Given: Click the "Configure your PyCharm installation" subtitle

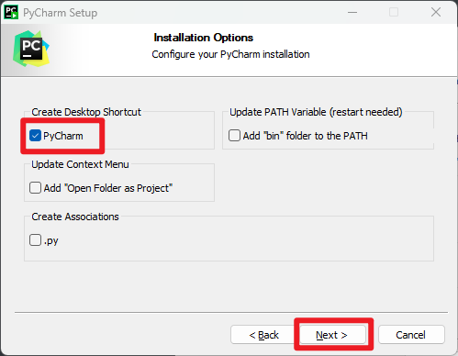Looking at the screenshot, I should pyautogui.click(x=230, y=54).
